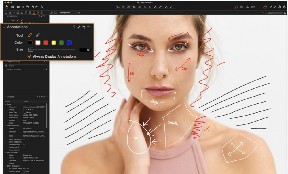Collapse the Basic metadata group
The height and width of the screenshot is (174, 288).
(x=6, y=104)
